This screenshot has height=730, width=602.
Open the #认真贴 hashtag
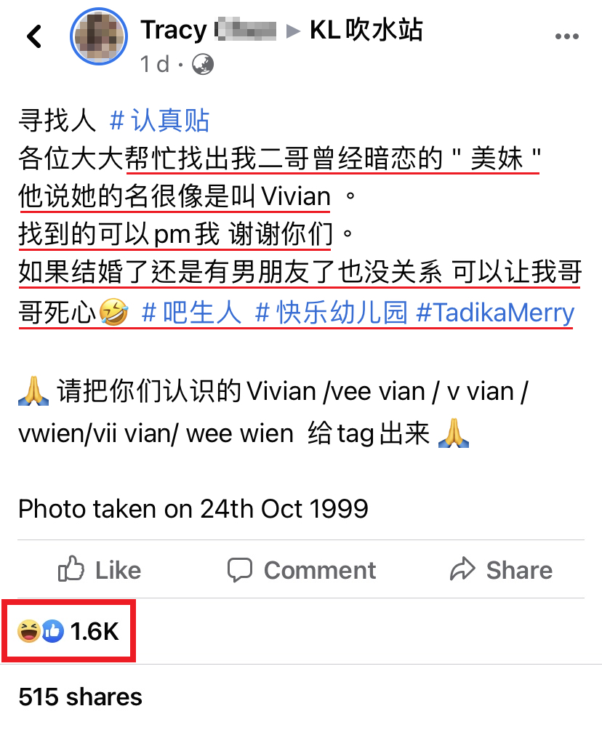click(159, 121)
